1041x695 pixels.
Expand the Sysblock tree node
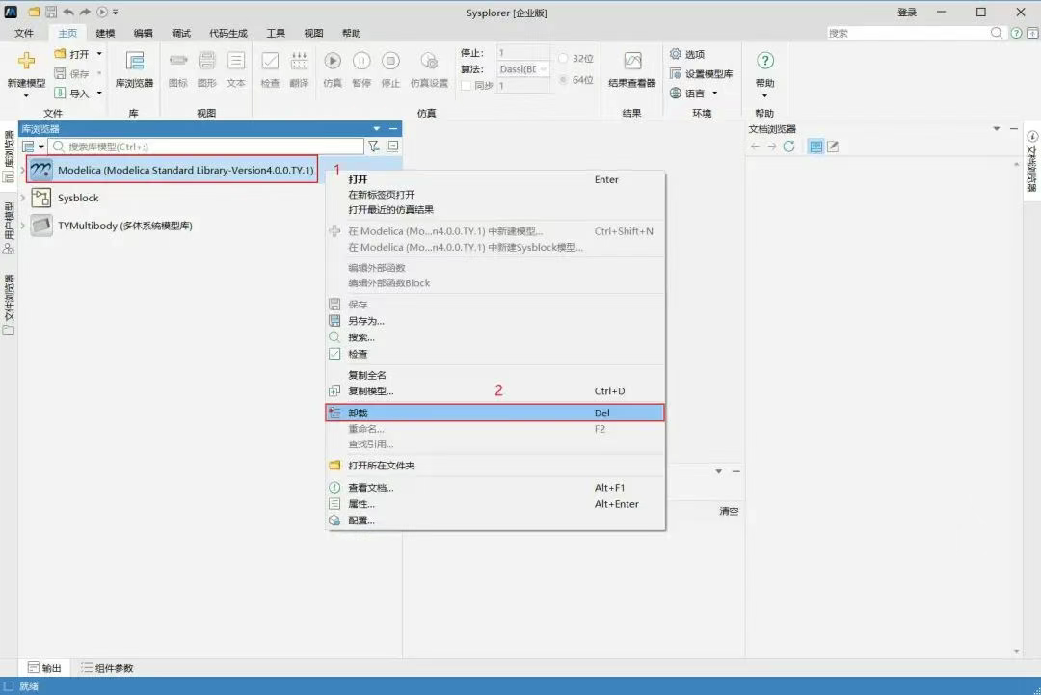[23, 198]
